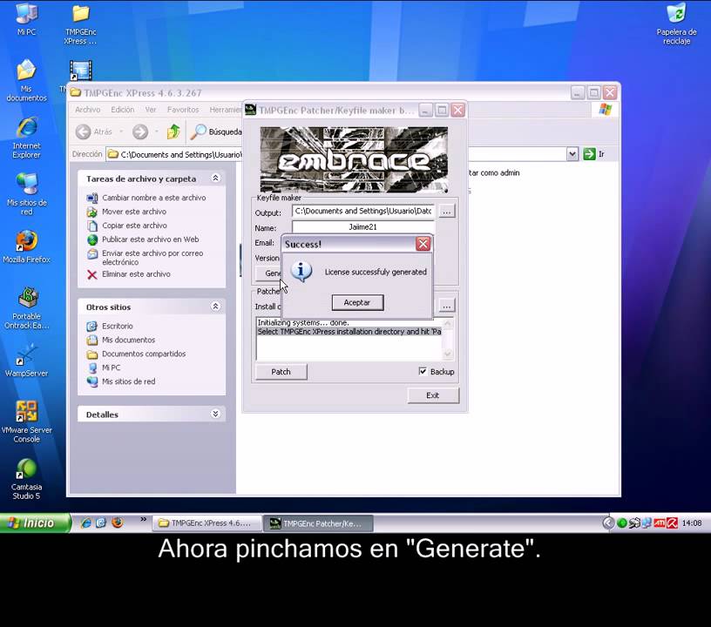Click Publicar este archivo en Web

[150, 239]
